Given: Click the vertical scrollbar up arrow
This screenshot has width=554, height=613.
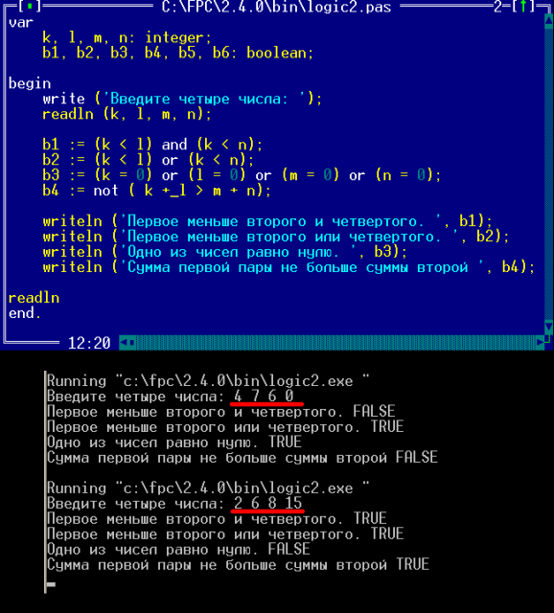Looking at the screenshot, I should click(x=548, y=21).
